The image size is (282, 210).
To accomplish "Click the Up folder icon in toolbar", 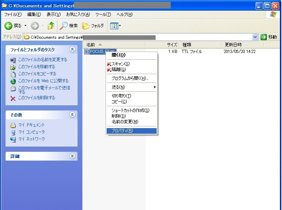I will click(51, 26).
